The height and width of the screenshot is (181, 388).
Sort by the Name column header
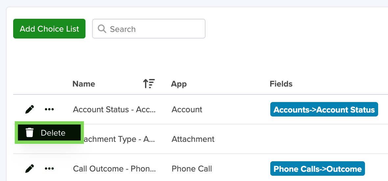tap(84, 84)
